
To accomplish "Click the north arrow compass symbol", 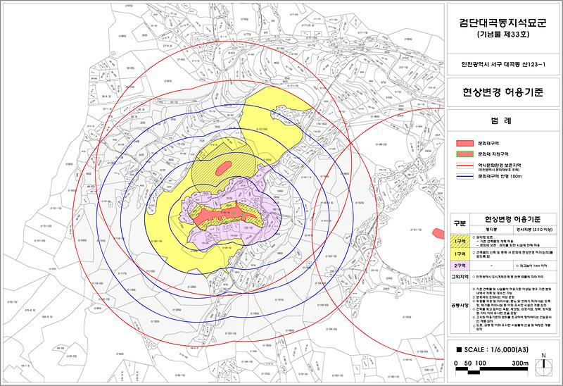I will pyautogui.click(x=544, y=364).
